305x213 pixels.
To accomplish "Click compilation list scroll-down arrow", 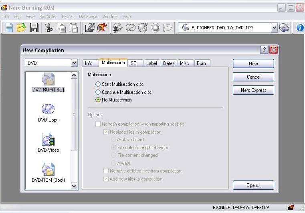I will (x=74, y=186).
